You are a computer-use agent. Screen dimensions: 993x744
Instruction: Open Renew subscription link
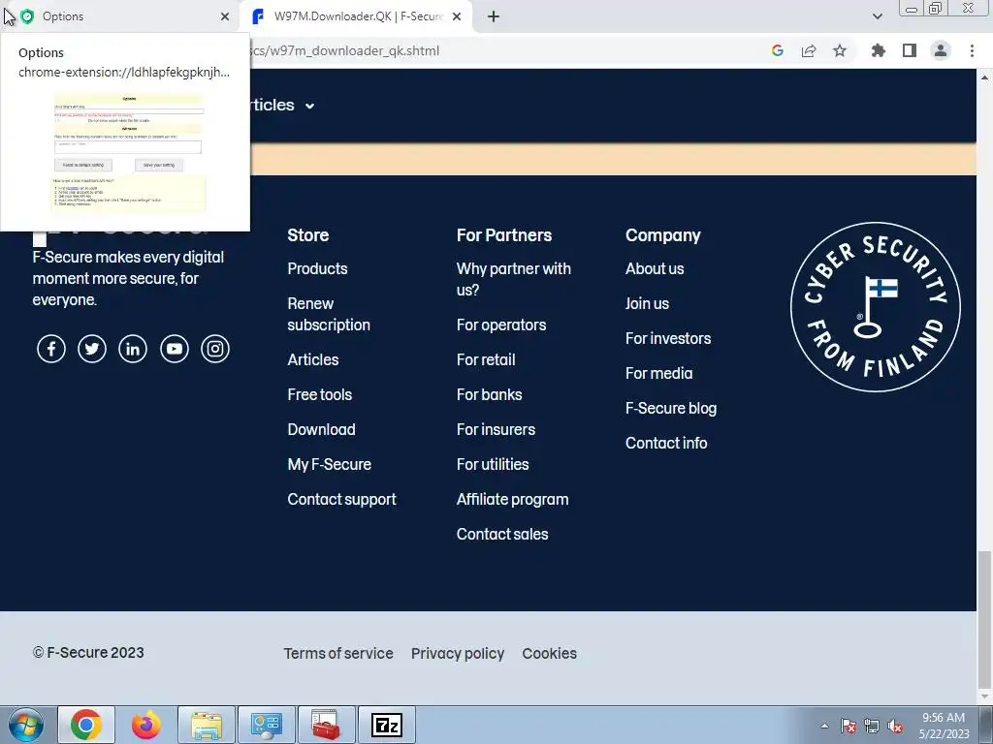[329, 314]
